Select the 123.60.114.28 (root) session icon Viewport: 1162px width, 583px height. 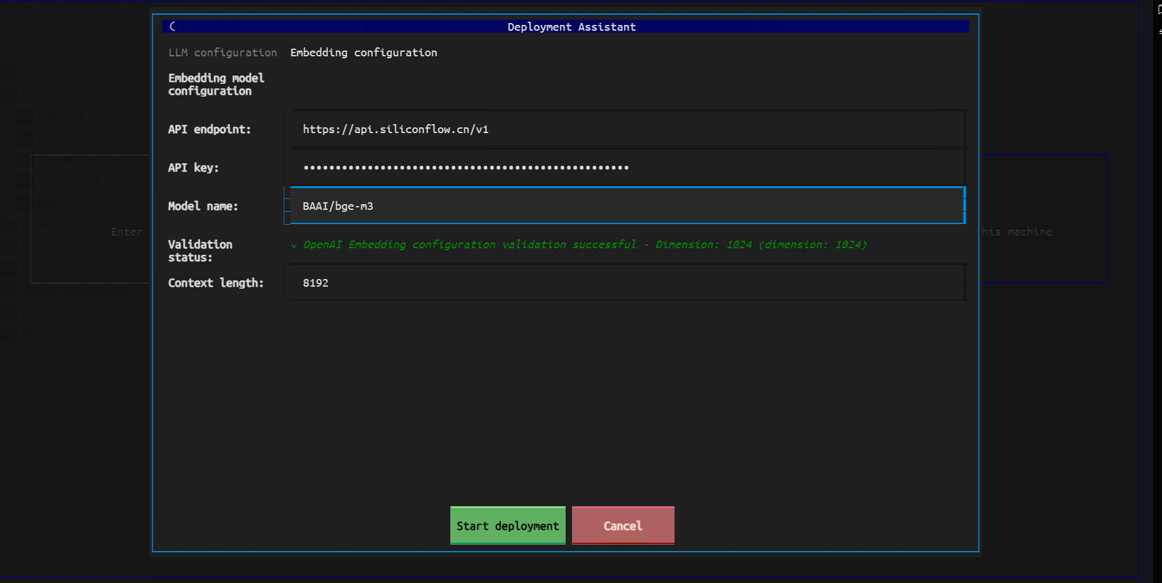[x=8, y=269]
